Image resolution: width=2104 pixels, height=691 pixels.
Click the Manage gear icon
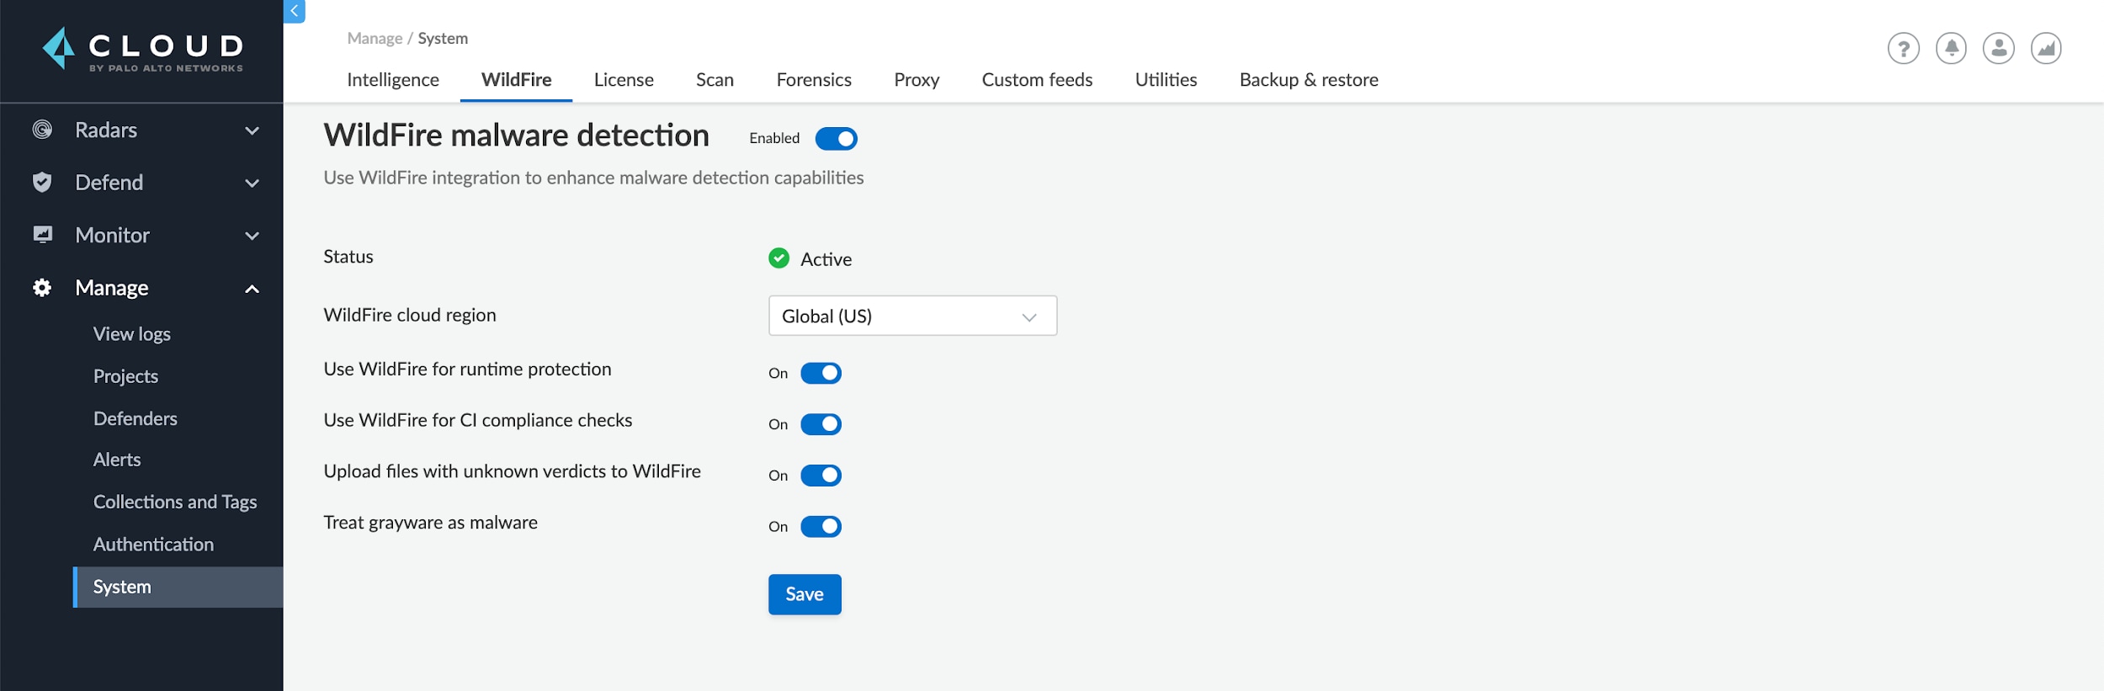pos(42,288)
